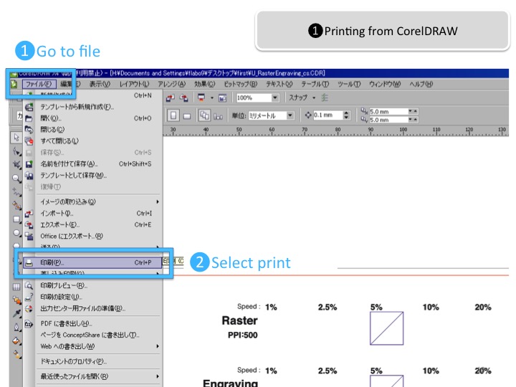
Task: Choose 閉じる(C) close entry
Action: [92, 129]
